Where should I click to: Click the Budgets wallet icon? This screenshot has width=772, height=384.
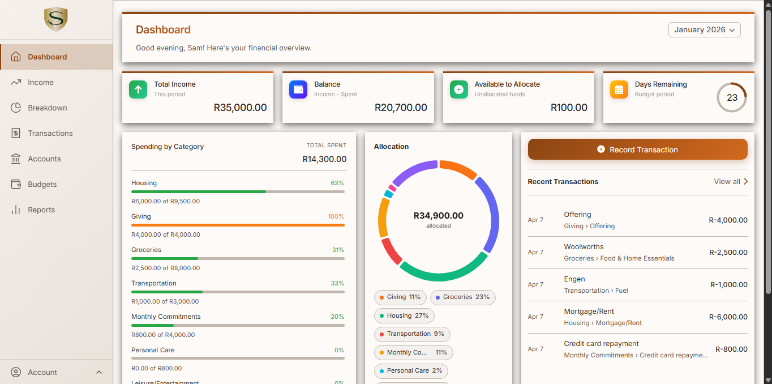[x=16, y=184]
